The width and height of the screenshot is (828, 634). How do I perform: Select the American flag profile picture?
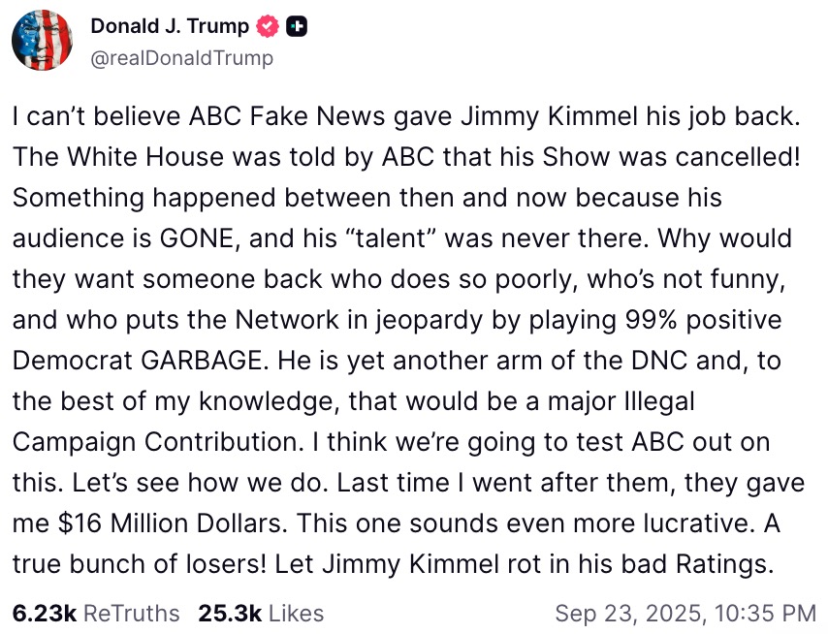(42, 41)
